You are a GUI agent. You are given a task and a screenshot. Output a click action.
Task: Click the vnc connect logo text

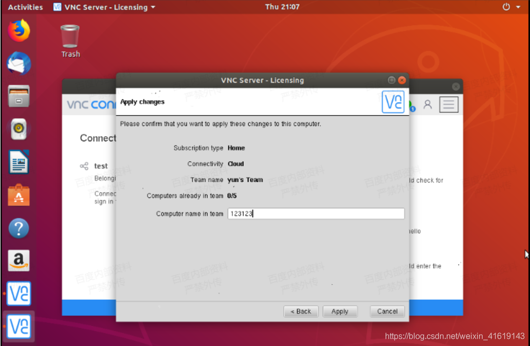click(92, 104)
